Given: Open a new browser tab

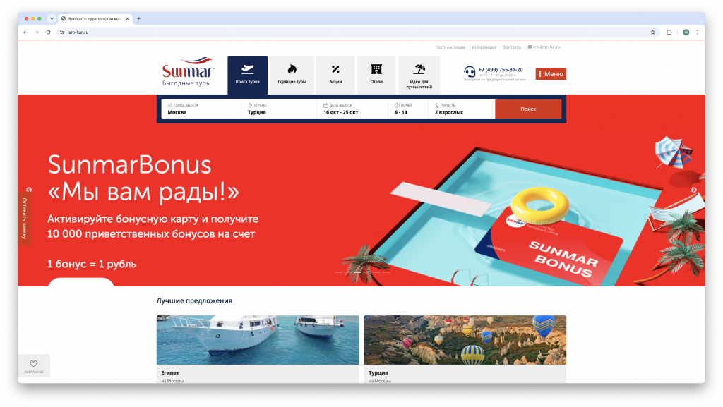Looking at the screenshot, I should [139, 19].
